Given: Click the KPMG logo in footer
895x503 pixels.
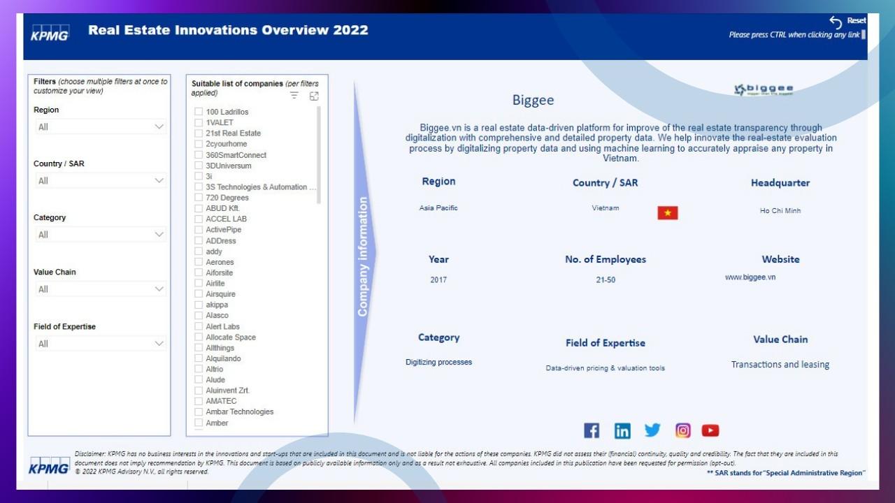Looking at the screenshot, I should 49,466.
